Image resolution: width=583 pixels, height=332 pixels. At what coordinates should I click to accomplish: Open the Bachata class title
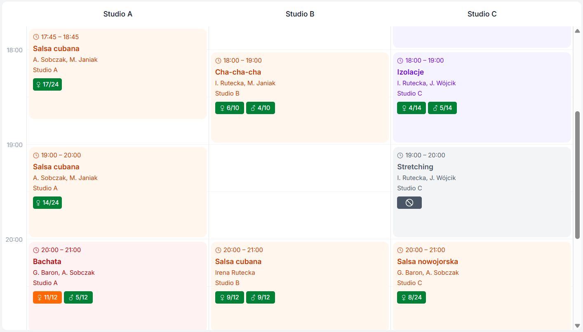click(x=47, y=262)
